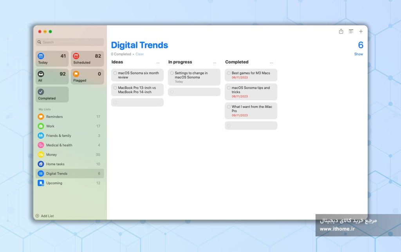This screenshot has height=252, width=401.
Task: Select the Upcoming list icon
Action: [x=41, y=183]
